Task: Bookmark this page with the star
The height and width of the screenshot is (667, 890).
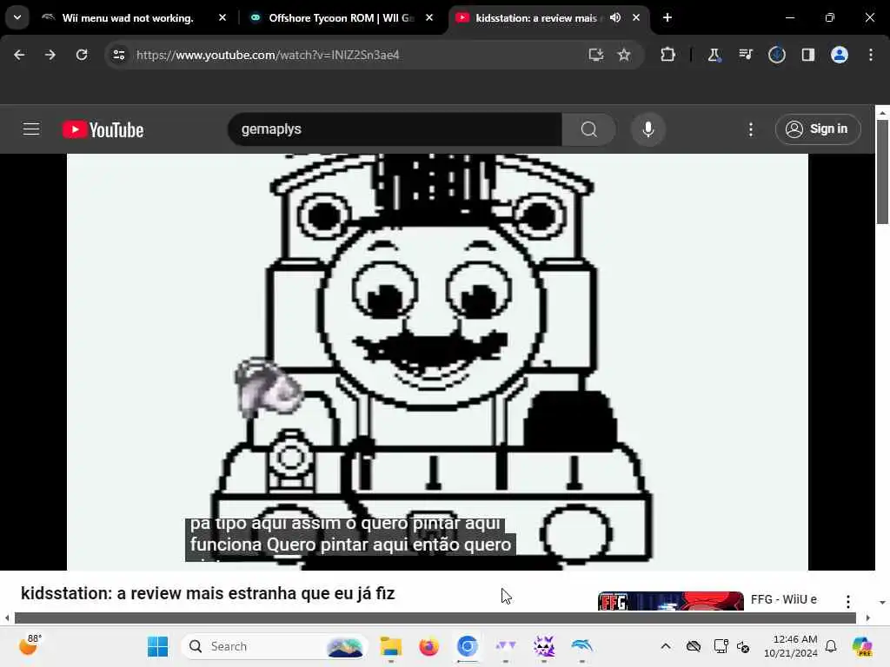Action: tap(624, 55)
